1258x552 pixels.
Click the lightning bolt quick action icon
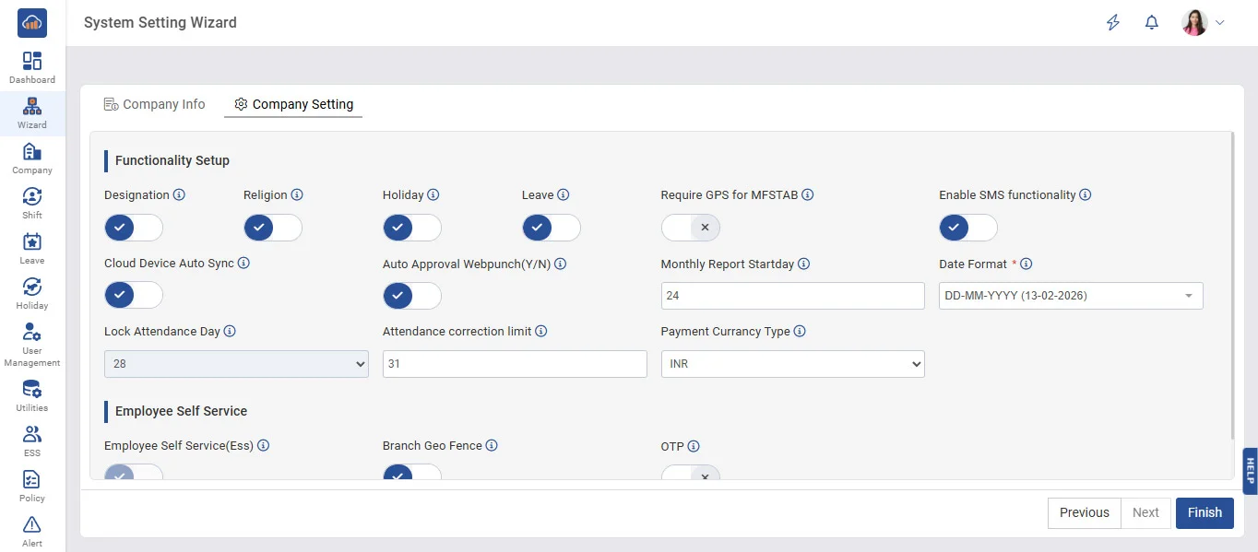coord(1113,23)
